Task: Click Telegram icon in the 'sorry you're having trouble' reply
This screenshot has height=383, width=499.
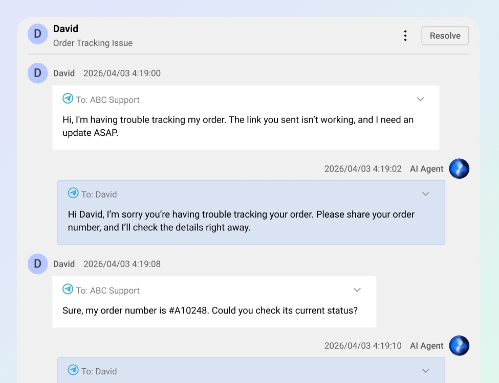Action: (x=73, y=193)
